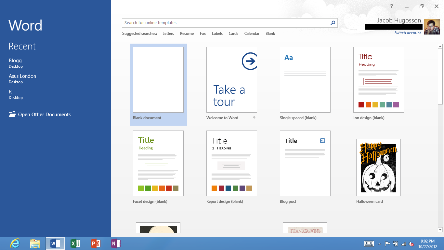Select the Calendar suggested search
This screenshot has height=250, width=444.
252,33
